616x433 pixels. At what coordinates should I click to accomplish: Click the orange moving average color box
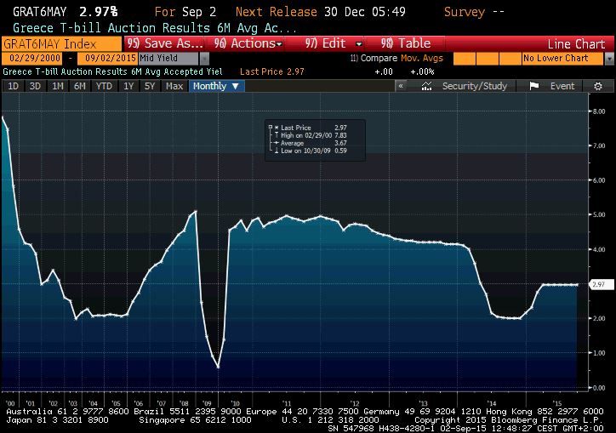coord(465,59)
